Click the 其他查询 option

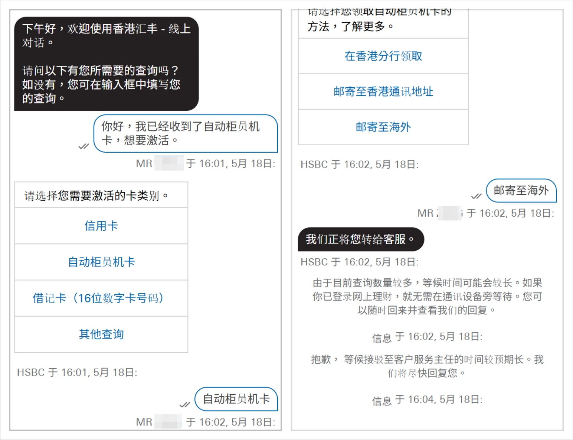101,334
